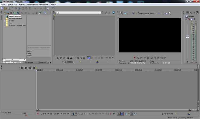
Task: Click the Search media magnifier icon
Action: coord(18,13)
